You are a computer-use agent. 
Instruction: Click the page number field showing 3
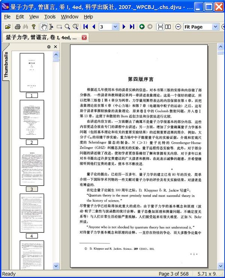pyautogui.click(x=106, y=27)
